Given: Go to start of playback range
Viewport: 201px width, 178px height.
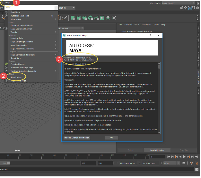Looking at the screenshot, I should click(x=168, y=157).
